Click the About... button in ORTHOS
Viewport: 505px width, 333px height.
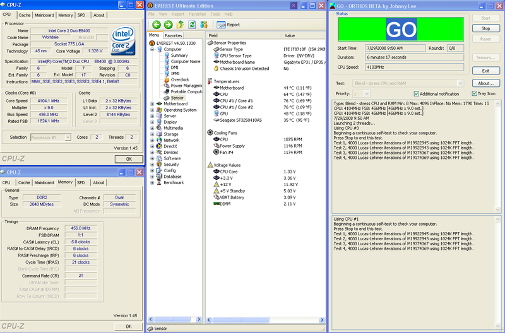pyautogui.click(x=485, y=83)
